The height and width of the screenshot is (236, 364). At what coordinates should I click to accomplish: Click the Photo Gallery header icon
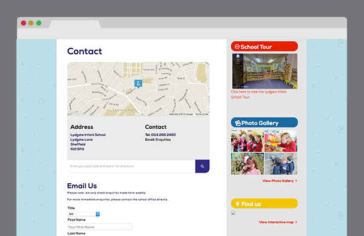pyautogui.click(x=237, y=123)
